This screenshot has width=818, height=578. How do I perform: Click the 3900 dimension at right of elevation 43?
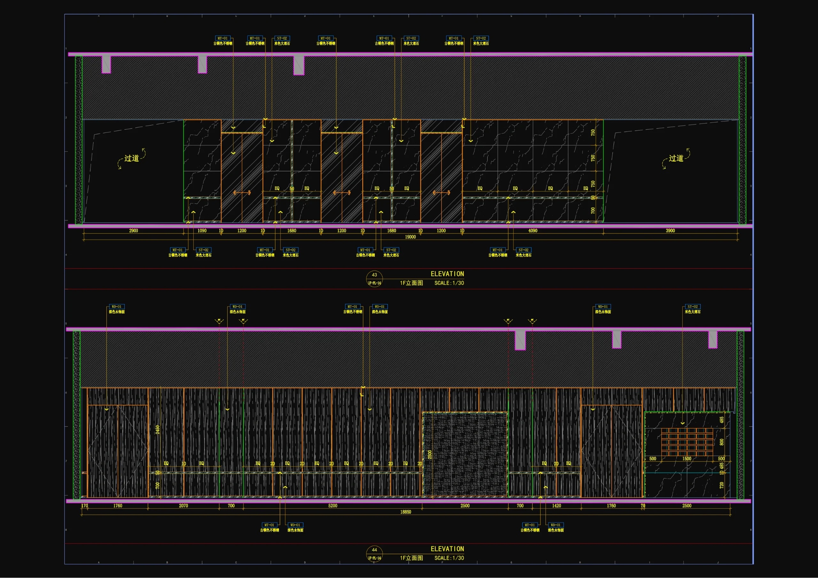(670, 231)
